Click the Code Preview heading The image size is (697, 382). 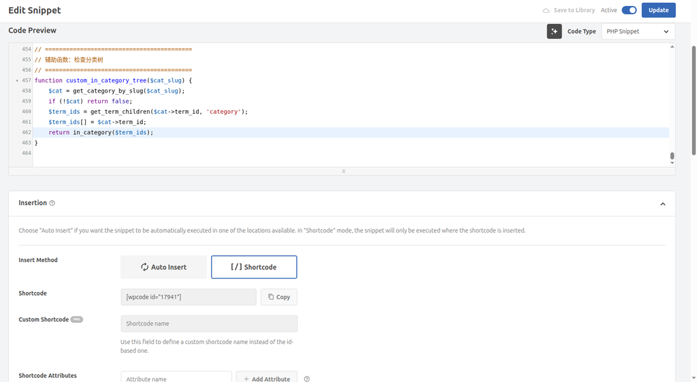click(x=33, y=30)
